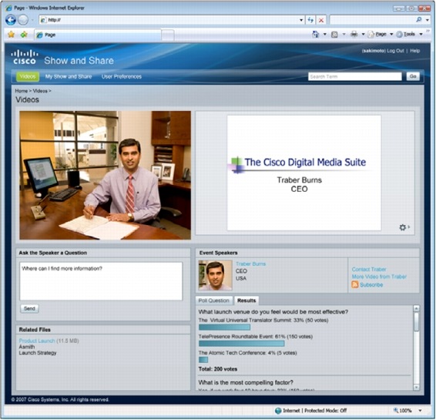This screenshot has width=436, height=420.
Task: Click the RSS Subscribe feed icon
Action: click(355, 284)
